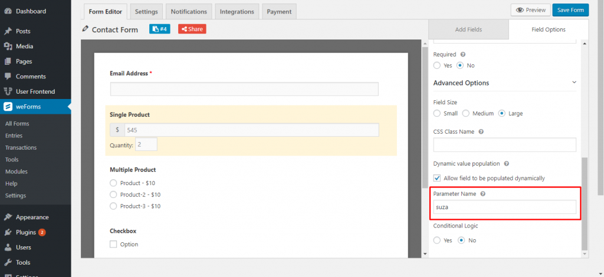Viewport: 604px width, 277px height.
Task: Open the weForms Help submenu link
Action: (11, 183)
